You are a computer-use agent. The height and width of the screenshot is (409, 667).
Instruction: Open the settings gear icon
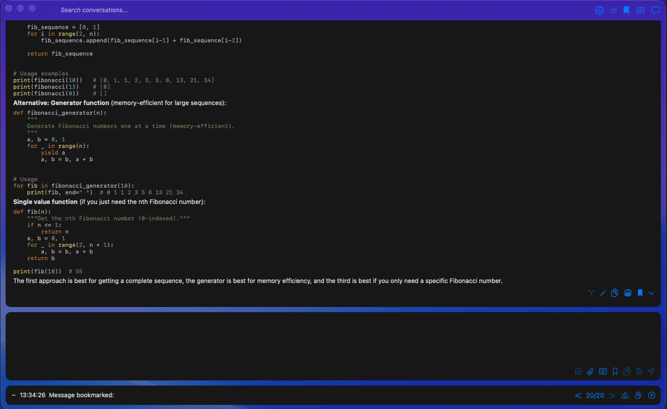(599, 10)
